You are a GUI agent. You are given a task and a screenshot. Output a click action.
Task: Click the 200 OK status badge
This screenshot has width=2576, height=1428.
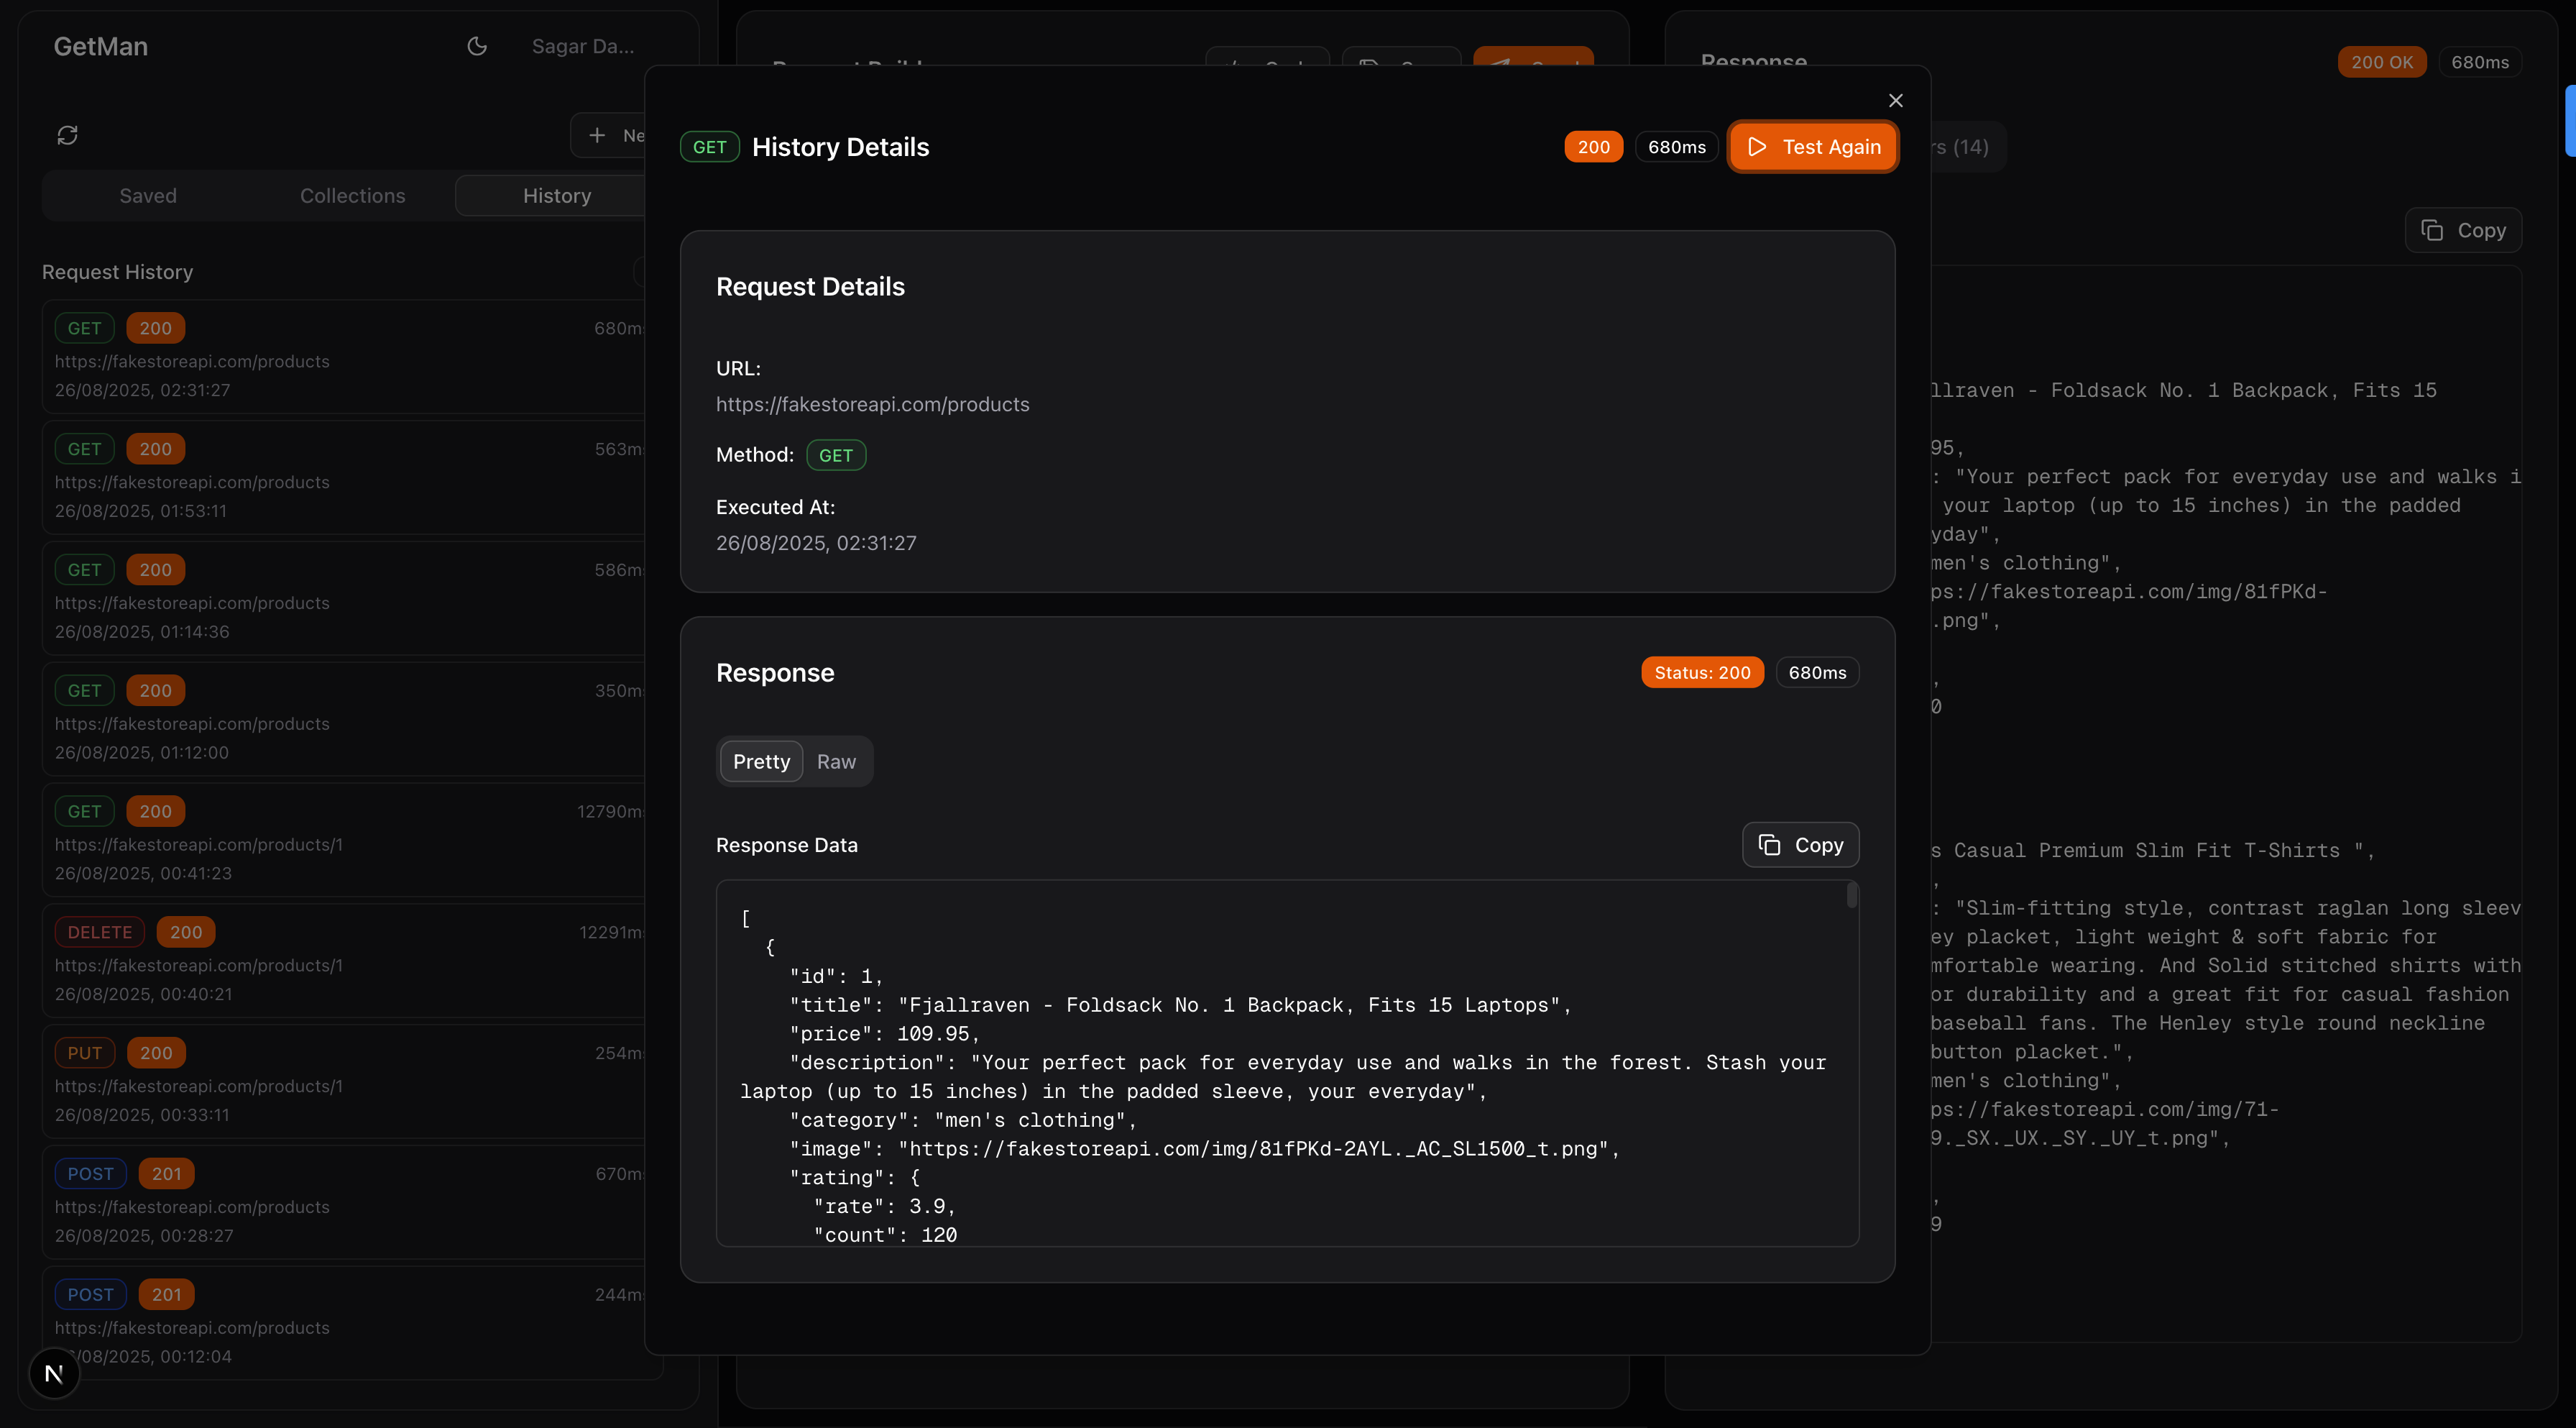2381,62
